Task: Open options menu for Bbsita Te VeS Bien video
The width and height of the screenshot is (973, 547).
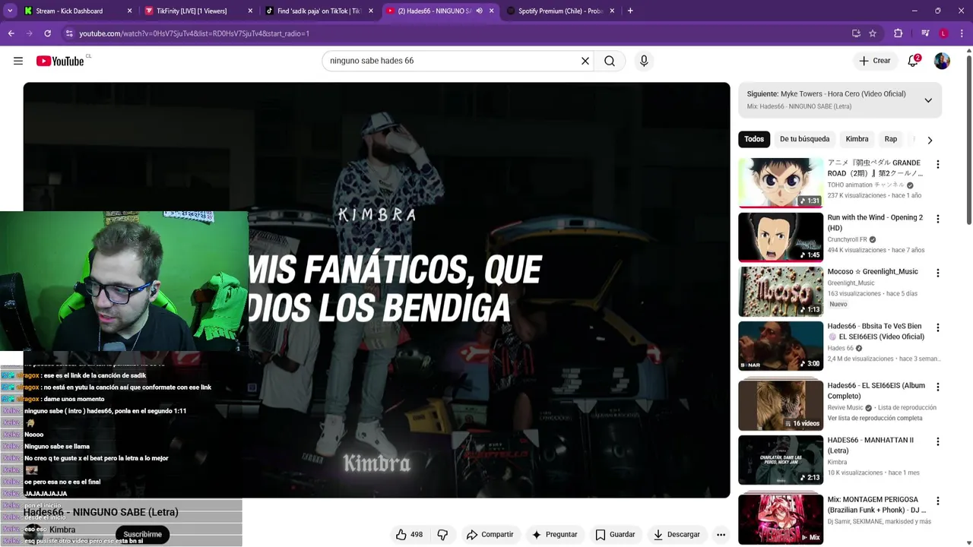Action: (937, 327)
